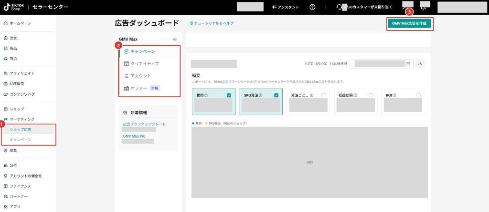489x212 pixels.
Task: Open コンテンツハブ in sidebar
Action: click(19, 94)
